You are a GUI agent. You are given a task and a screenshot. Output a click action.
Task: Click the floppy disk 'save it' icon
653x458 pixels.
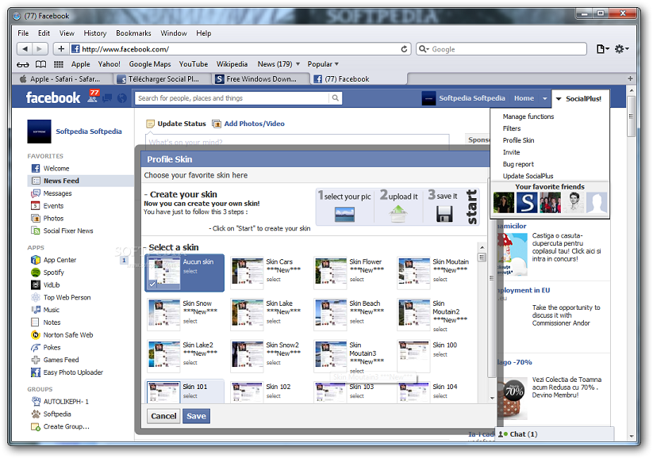[444, 214]
